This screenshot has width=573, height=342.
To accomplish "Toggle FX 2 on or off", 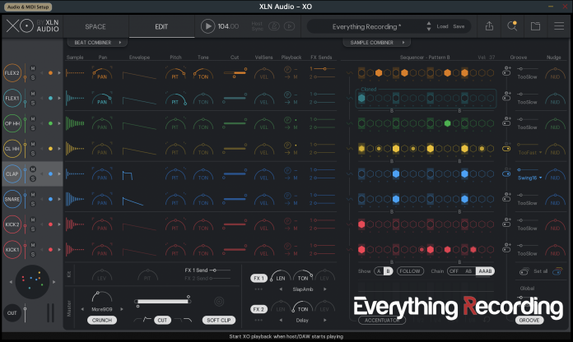I will point(259,309).
